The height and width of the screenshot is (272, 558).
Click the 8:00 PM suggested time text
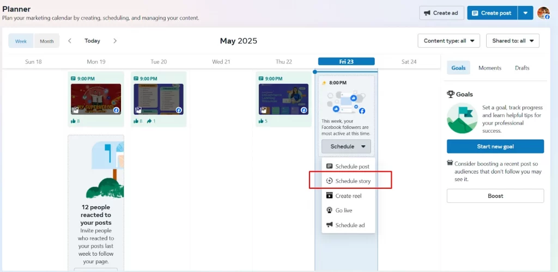coord(337,83)
